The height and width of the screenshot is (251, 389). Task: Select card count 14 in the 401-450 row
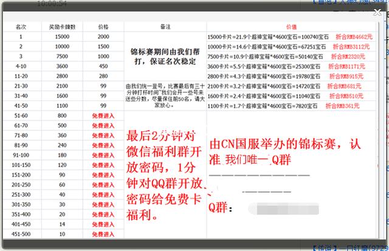[x=62, y=224]
